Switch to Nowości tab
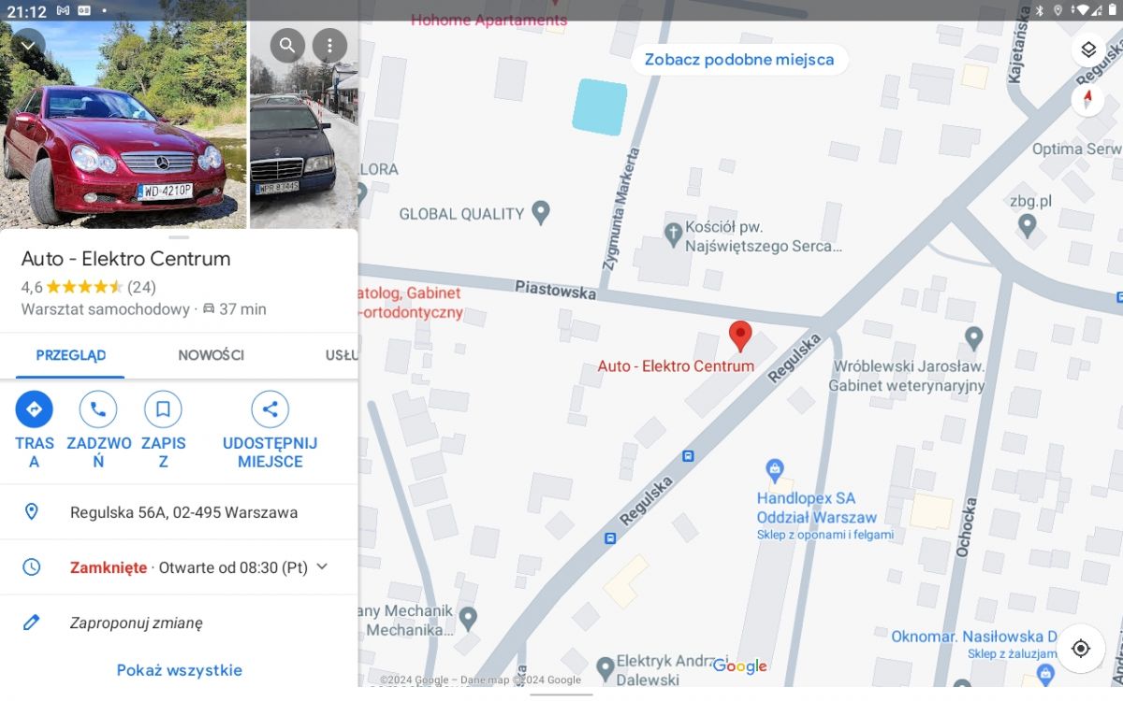 (x=211, y=355)
